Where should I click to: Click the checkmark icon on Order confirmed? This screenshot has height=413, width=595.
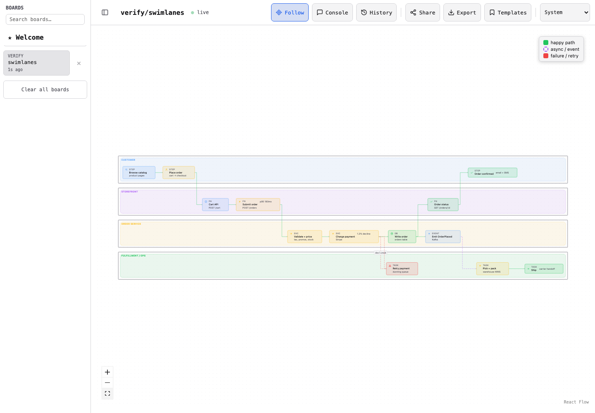(472, 173)
